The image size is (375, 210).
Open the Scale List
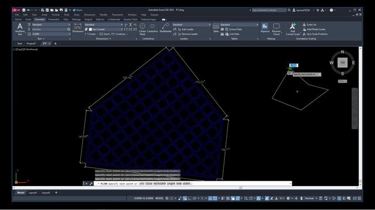click(x=309, y=24)
